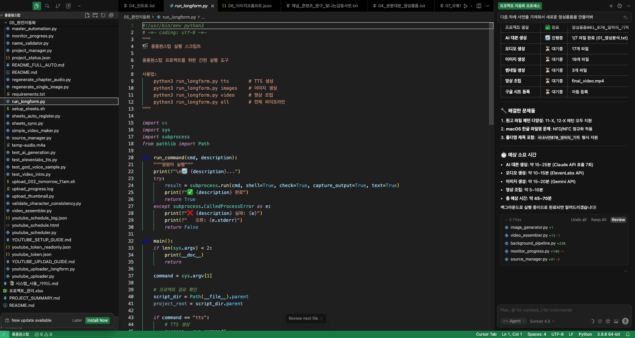
Task: Dismiss the update with Later
Action: pyautogui.click(x=77, y=320)
